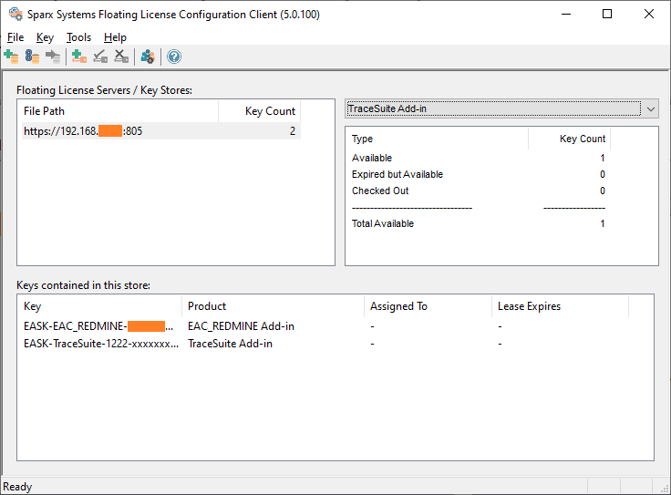Click the File Path column header
The image size is (671, 495).
pyautogui.click(x=119, y=111)
